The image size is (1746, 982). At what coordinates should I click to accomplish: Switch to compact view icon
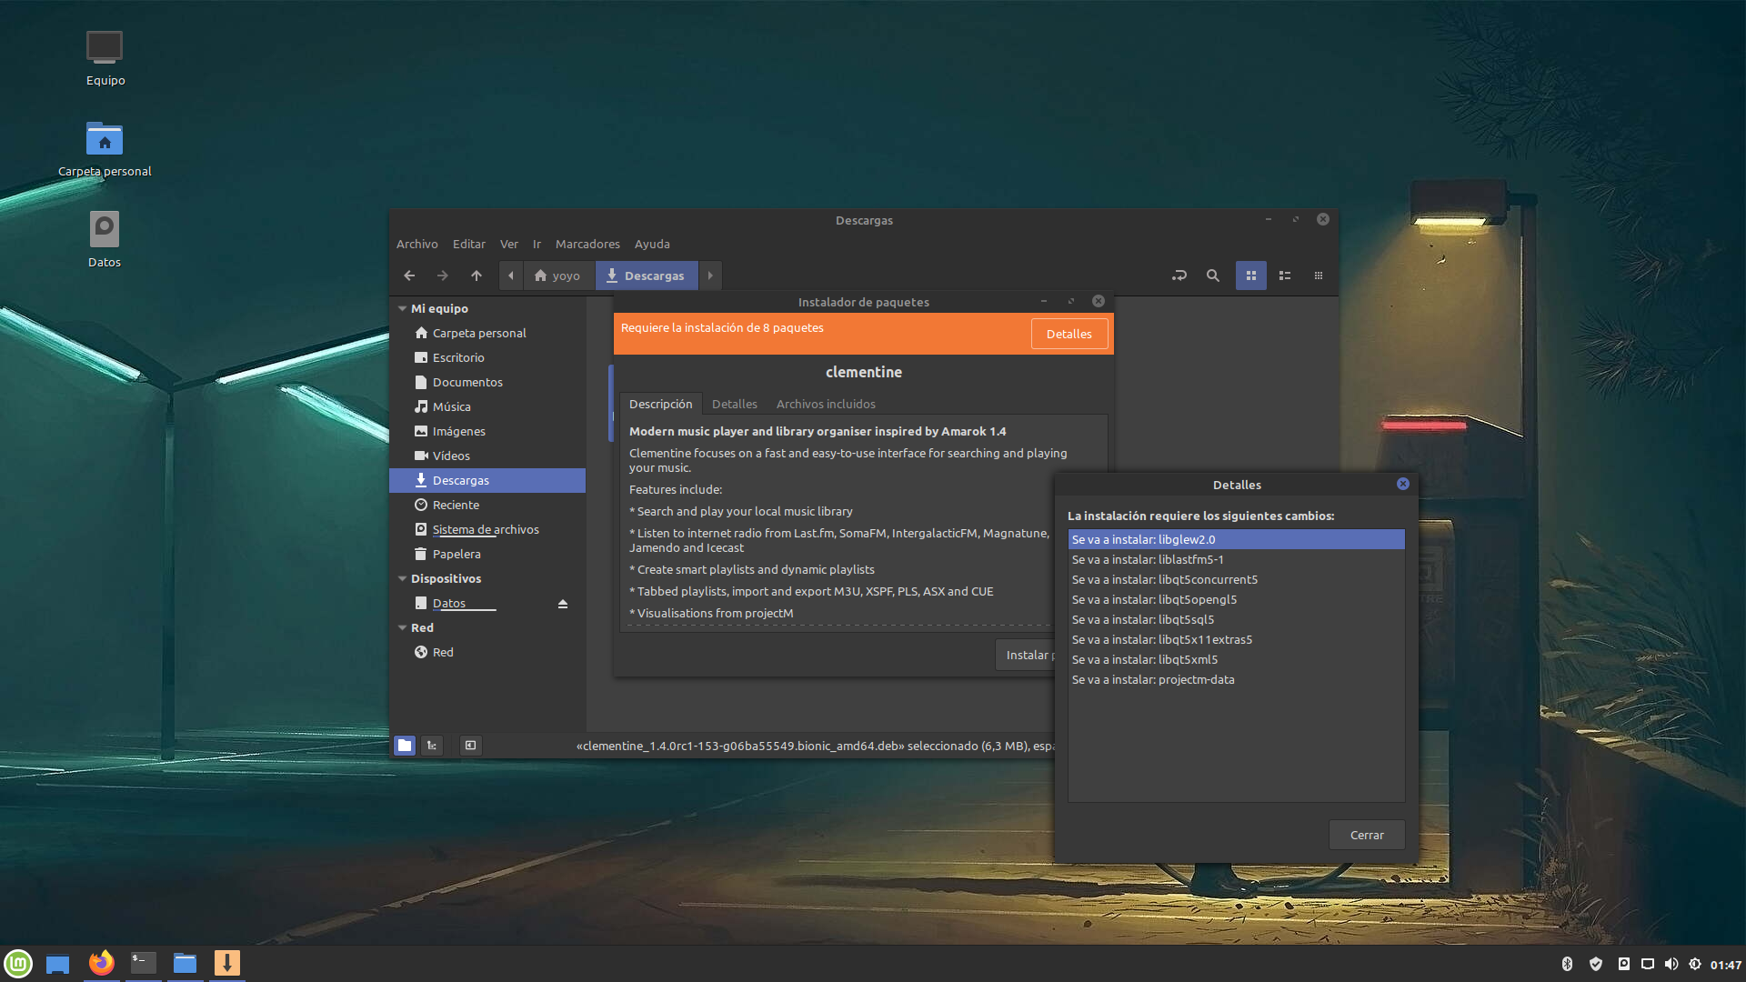click(1319, 276)
